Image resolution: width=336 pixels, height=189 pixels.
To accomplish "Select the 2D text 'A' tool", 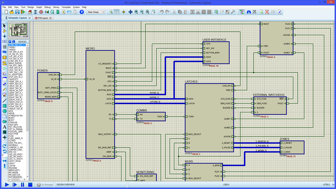I will (x=4, y=127).
